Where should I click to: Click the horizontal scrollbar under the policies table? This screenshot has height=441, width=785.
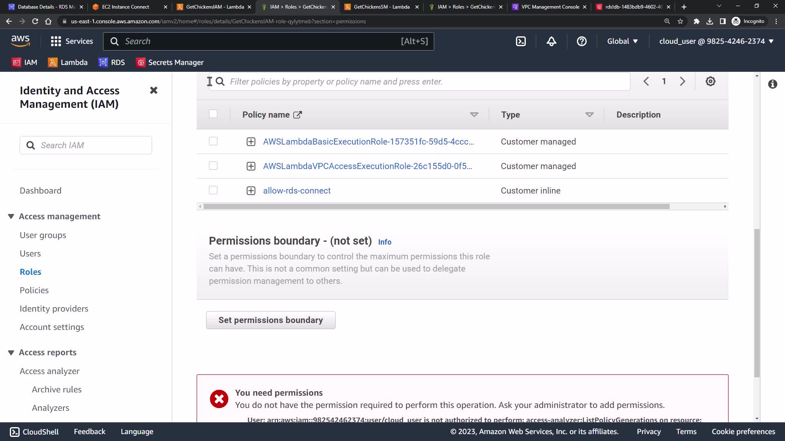[x=436, y=207]
